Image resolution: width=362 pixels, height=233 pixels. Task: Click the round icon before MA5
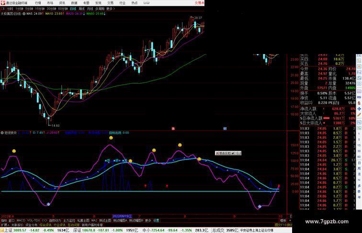point(24,14)
